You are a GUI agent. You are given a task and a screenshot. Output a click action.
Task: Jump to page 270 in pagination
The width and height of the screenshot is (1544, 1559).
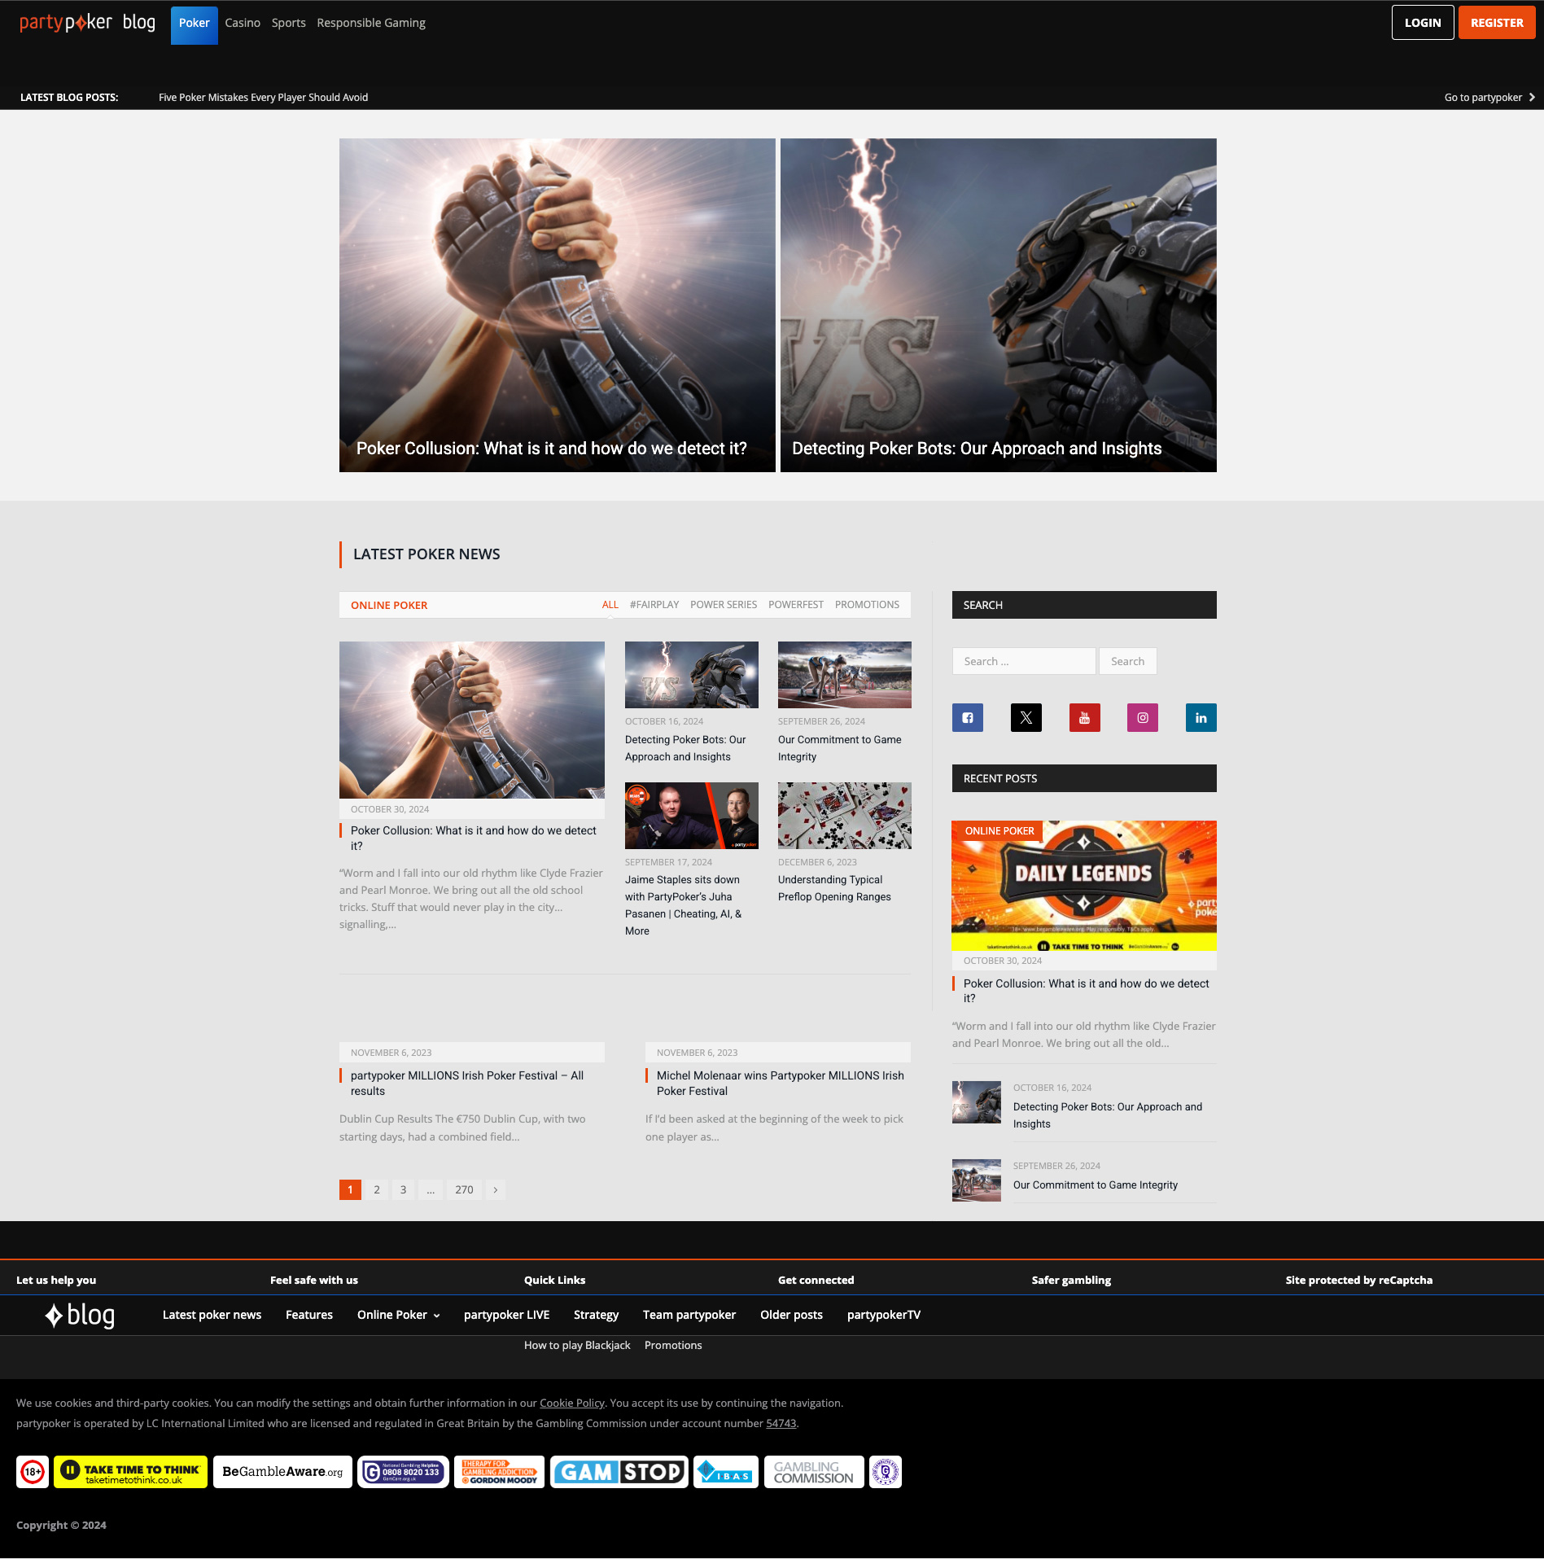pos(464,1189)
